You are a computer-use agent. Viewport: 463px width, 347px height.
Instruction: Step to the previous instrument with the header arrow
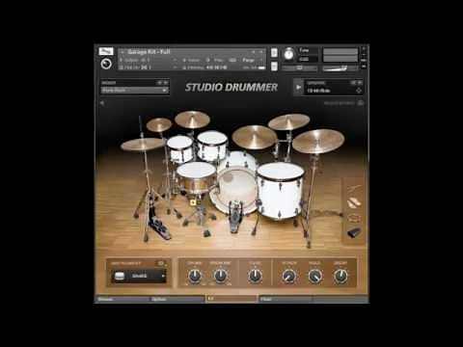tap(254, 52)
